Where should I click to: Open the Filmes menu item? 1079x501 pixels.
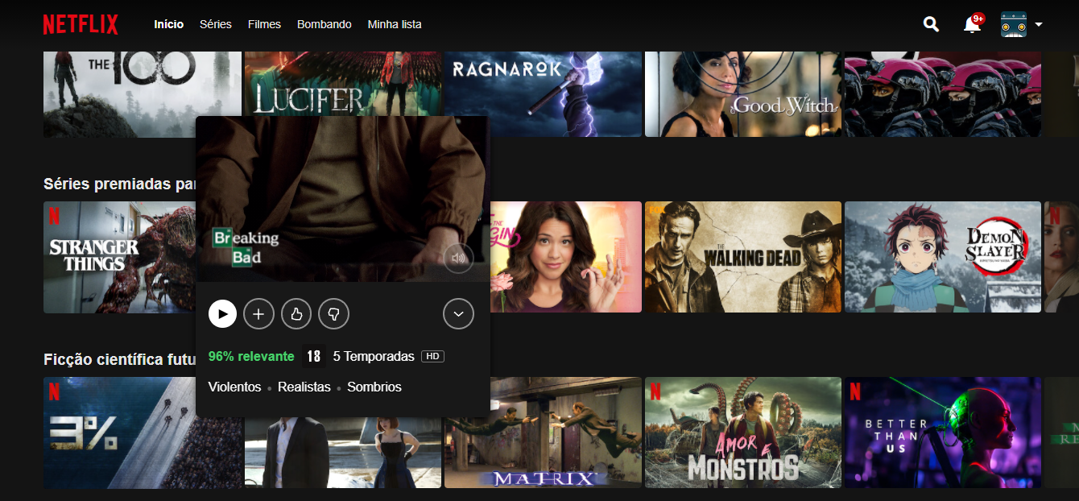(x=264, y=24)
